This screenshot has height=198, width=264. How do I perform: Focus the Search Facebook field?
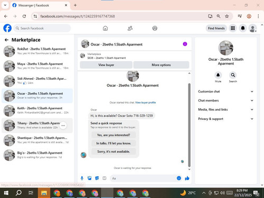(42, 28)
